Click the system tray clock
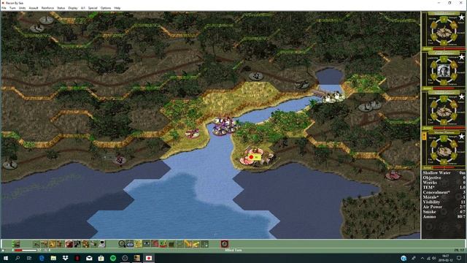 pos(446,258)
